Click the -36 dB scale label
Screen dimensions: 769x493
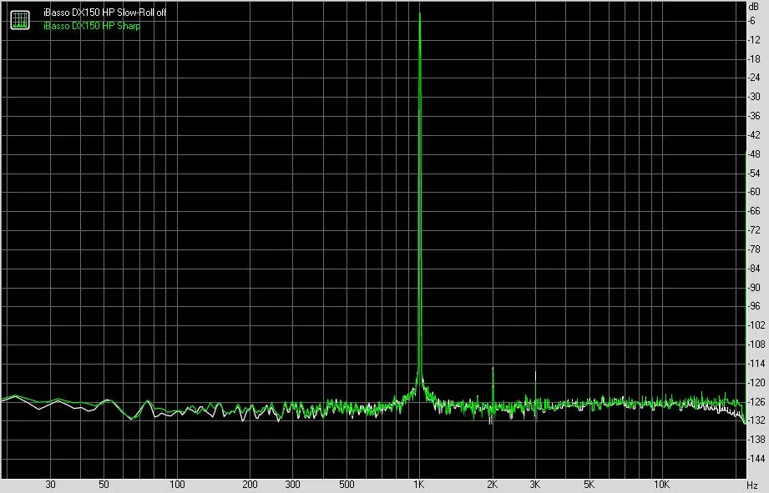click(754, 116)
